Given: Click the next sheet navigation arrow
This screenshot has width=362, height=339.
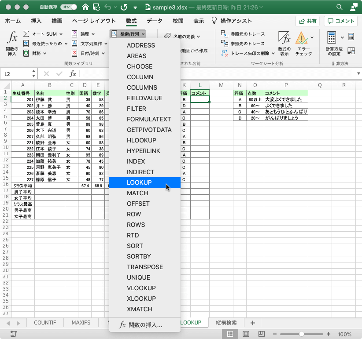Looking at the screenshot, I should tap(18, 323).
